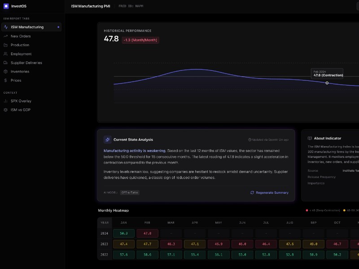
Task: Click the sparkle icon beside Current State Analysis
Action: coord(107,139)
